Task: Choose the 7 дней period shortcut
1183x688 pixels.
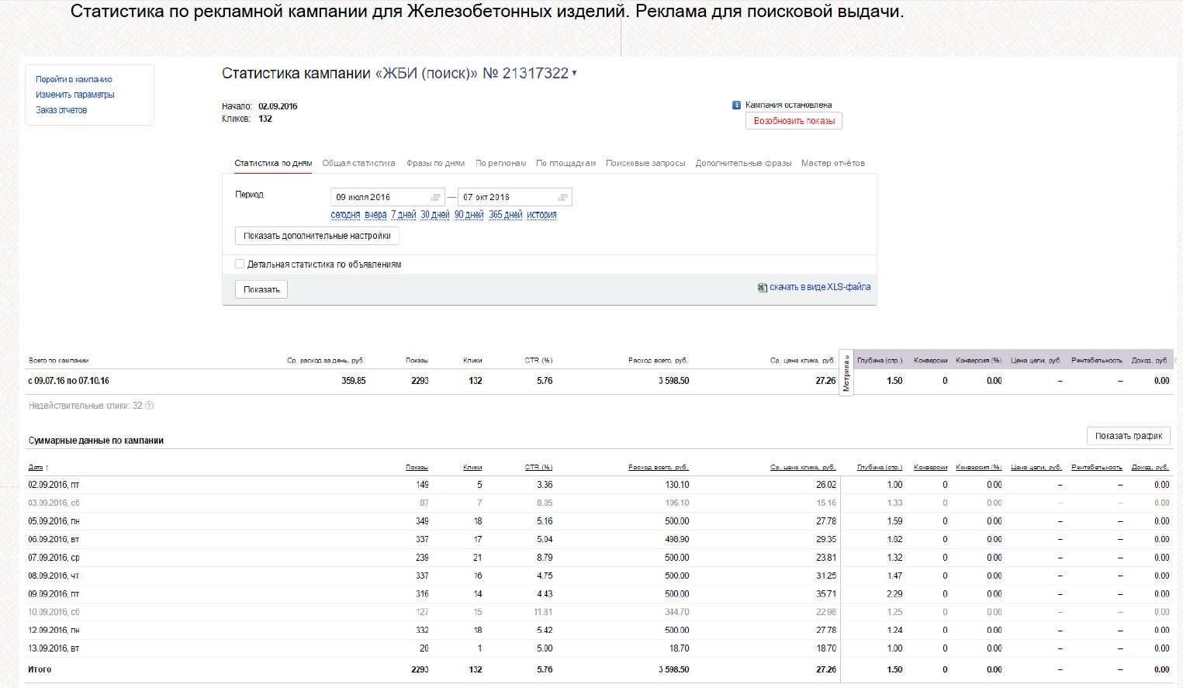Action: [403, 215]
